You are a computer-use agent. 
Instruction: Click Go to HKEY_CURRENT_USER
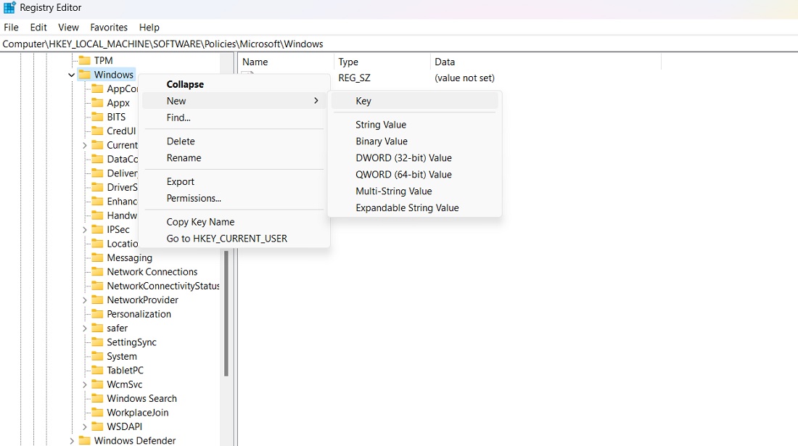[227, 238]
